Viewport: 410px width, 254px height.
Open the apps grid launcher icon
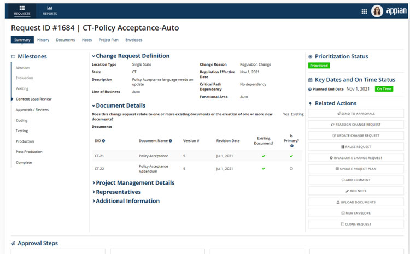365,11
